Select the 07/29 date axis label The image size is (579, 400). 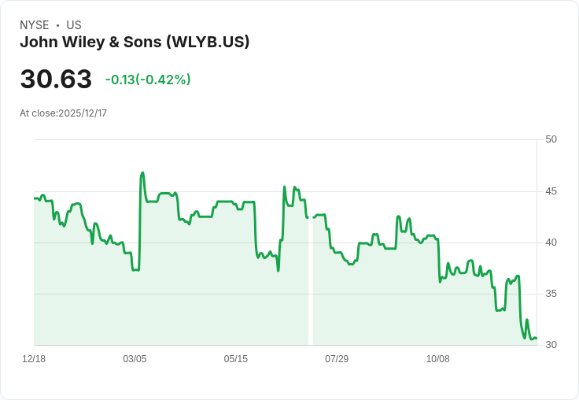tap(337, 359)
